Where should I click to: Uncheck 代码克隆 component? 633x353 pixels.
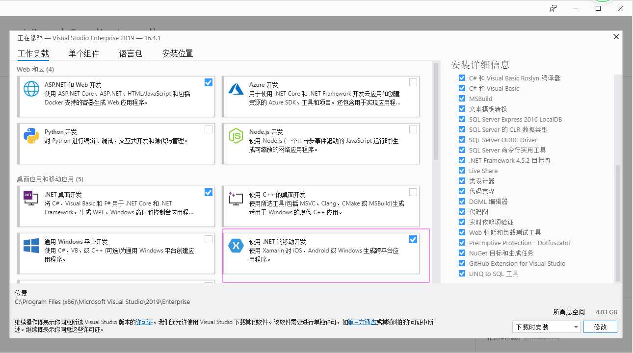[x=462, y=191]
